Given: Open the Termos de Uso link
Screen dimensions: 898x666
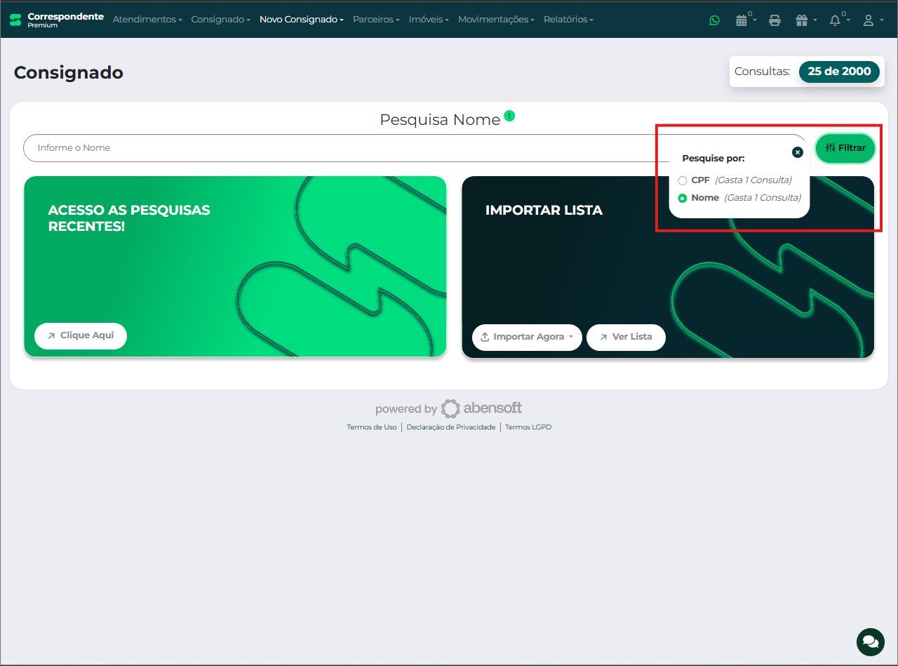Looking at the screenshot, I should coord(371,427).
